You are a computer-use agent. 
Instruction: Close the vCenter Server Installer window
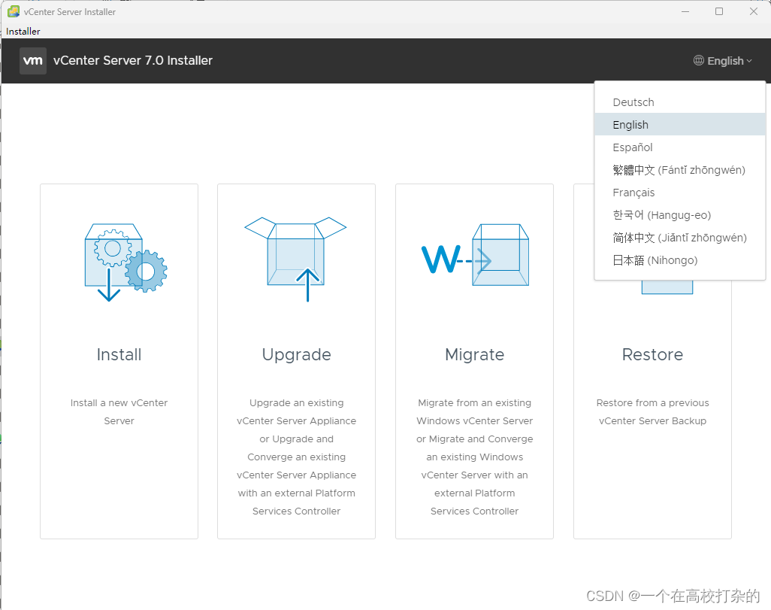pos(753,11)
